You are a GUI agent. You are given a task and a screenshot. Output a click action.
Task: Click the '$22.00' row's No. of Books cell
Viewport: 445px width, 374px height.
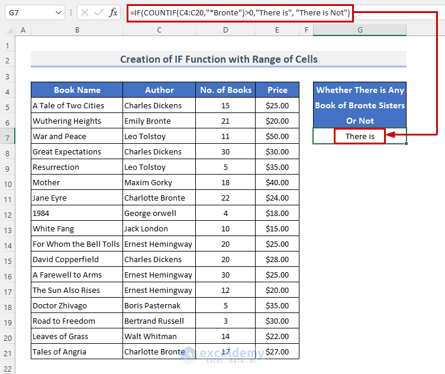[x=225, y=336]
